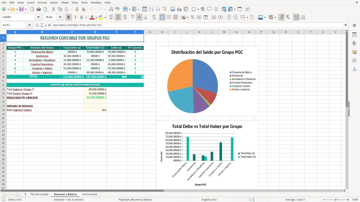Click the Clear Direct Formatting icon
Screen dimensions: 360x202
(x=83, y=9)
